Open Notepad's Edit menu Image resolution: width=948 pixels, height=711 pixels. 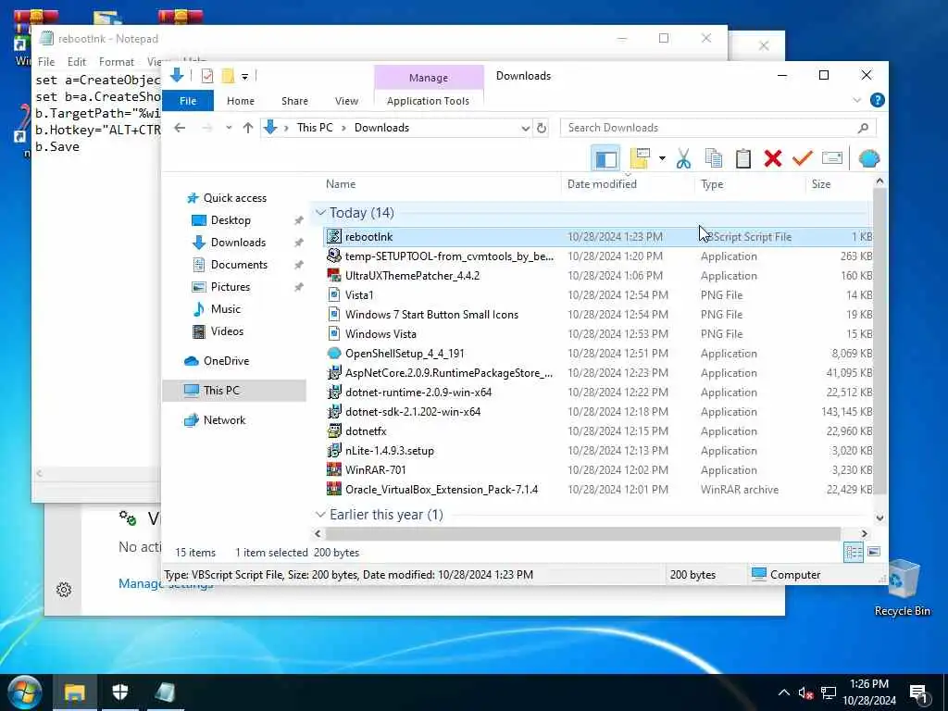click(x=77, y=62)
